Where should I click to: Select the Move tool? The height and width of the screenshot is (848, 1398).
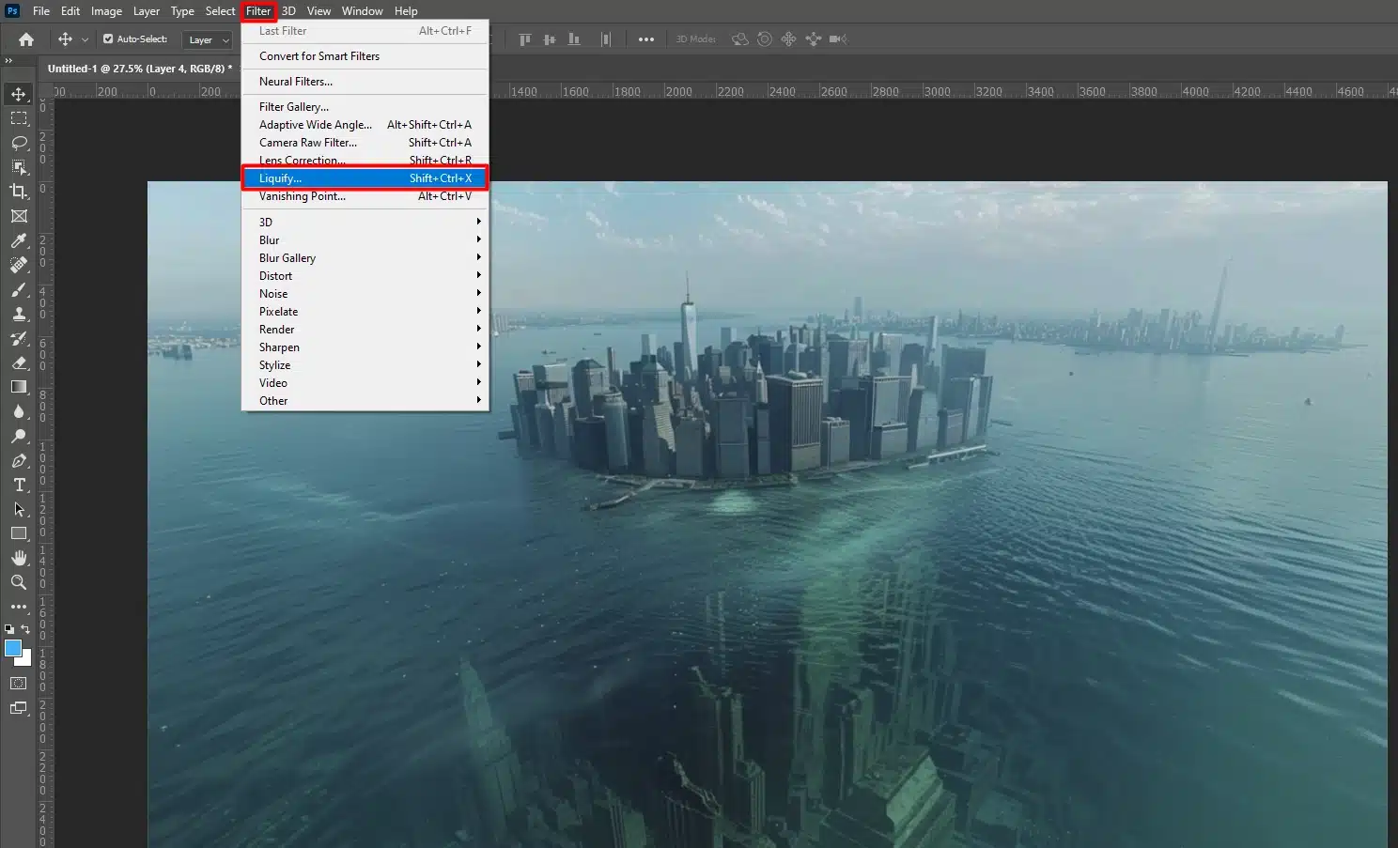[x=19, y=94]
